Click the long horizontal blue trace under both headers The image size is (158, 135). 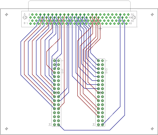click(87, 130)
